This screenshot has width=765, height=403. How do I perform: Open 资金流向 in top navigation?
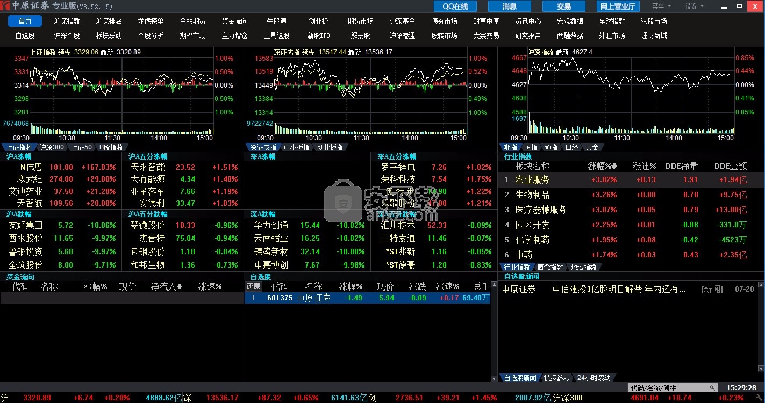pyautogui.click(x=235, y=21)
